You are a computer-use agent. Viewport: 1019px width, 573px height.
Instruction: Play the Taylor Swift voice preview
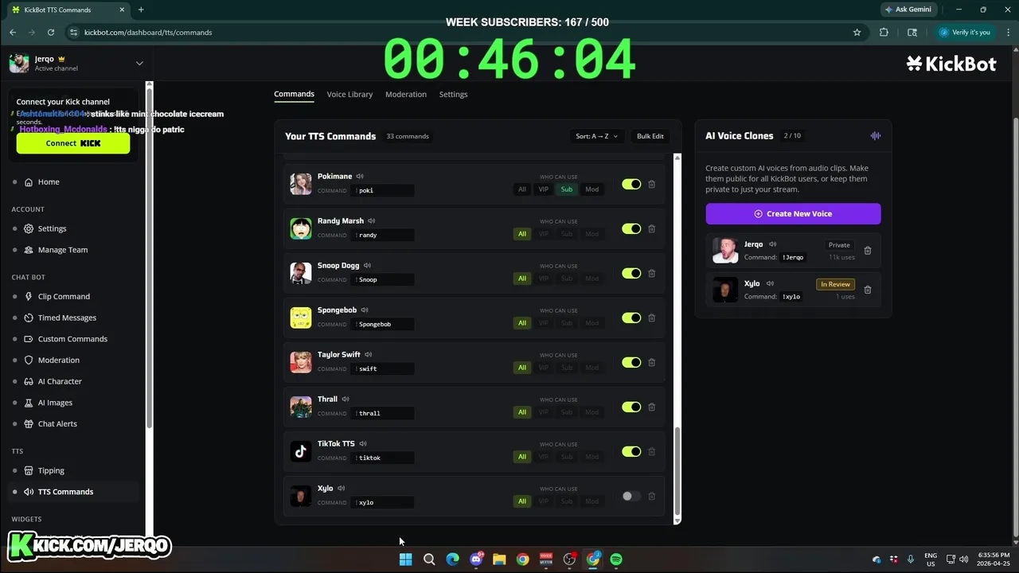tap(369, 355)
